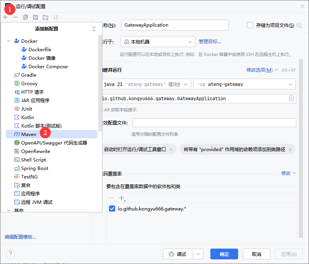Toggle the 存储为项目文件 checkbox
Viewport: 309px width, 264px height.
pos(250,25)
